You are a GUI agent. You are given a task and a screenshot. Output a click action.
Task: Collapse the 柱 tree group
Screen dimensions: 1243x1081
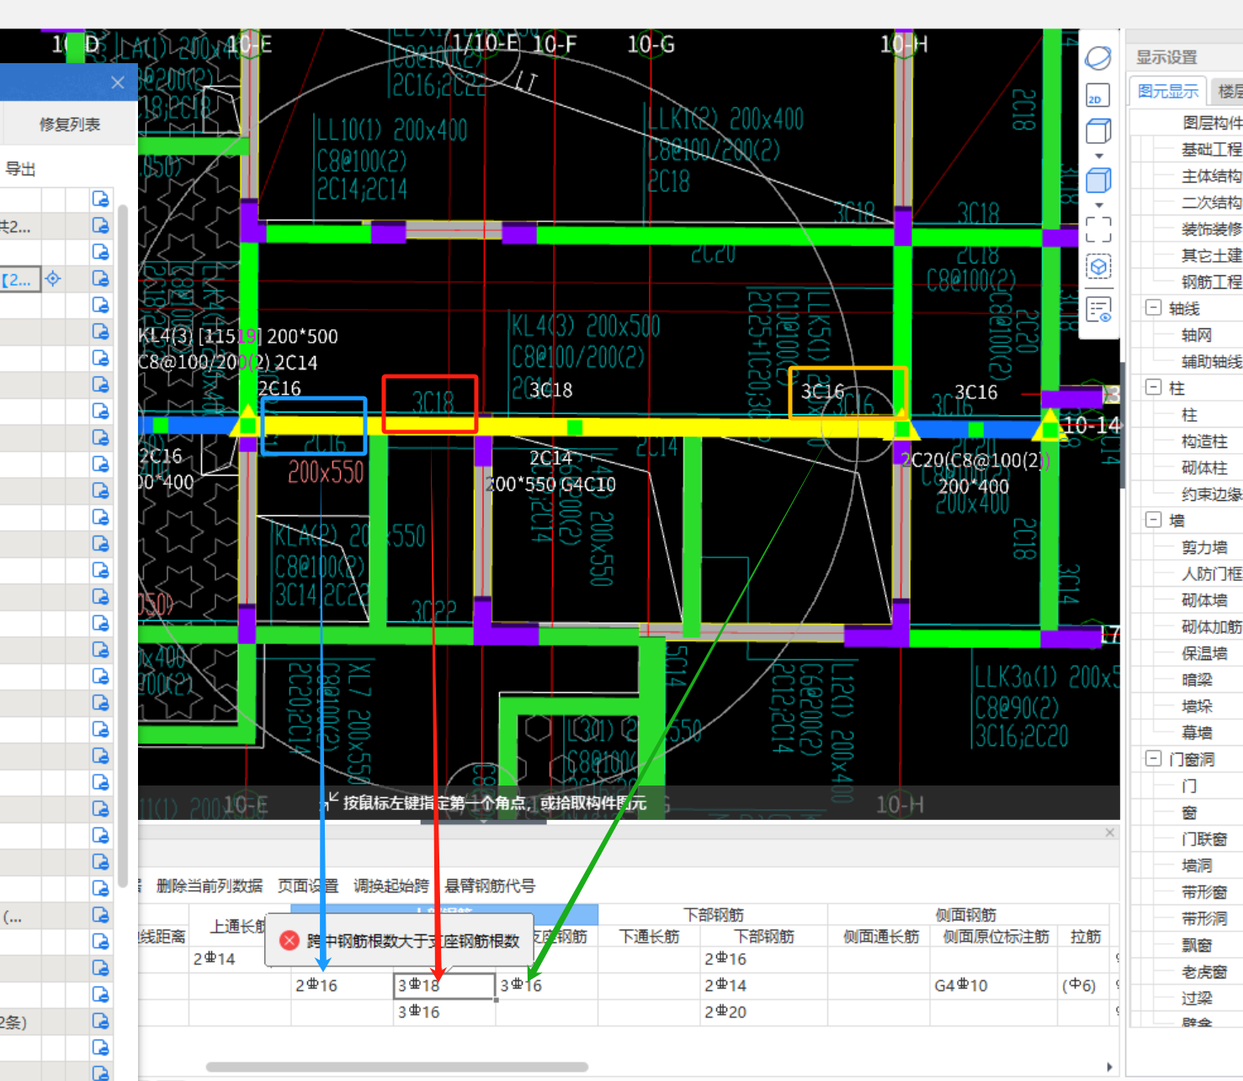click(1153, 387)
